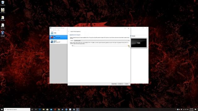The width and height of the screenshot is (198, 111).
Task: Open File Explorer from taskbar
Action: click(x=44, y=109)
